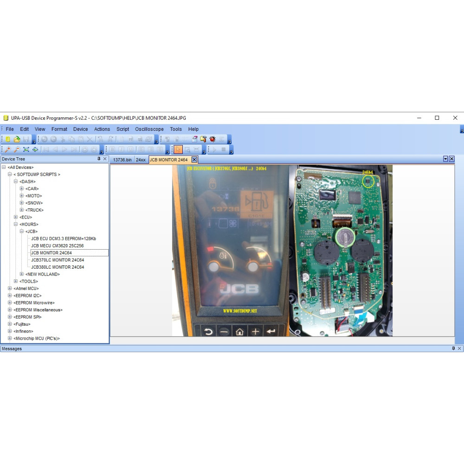464x464 pixels.
Task: Open the Actions menu
Action: [x=102, y=129]
